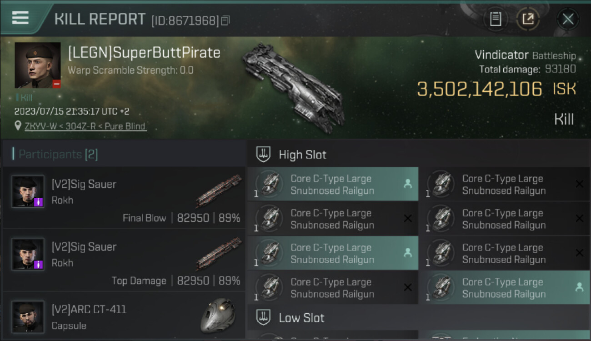Close the kill report window

pos(568,19)
